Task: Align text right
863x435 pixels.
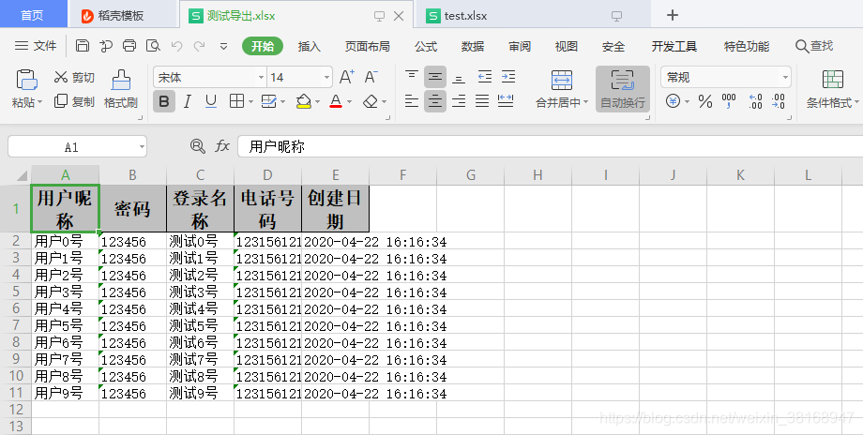Action: 459,100
